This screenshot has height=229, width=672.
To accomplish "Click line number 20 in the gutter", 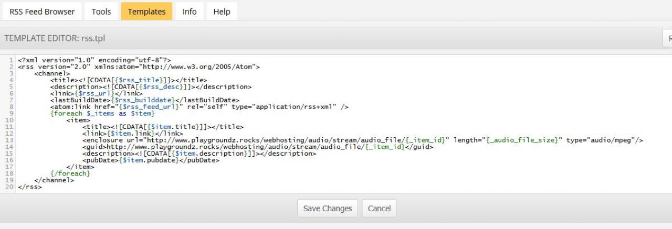I will click(x=9, y=187).
